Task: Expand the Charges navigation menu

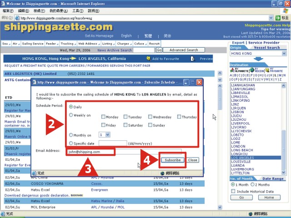Action: (124, 44)
